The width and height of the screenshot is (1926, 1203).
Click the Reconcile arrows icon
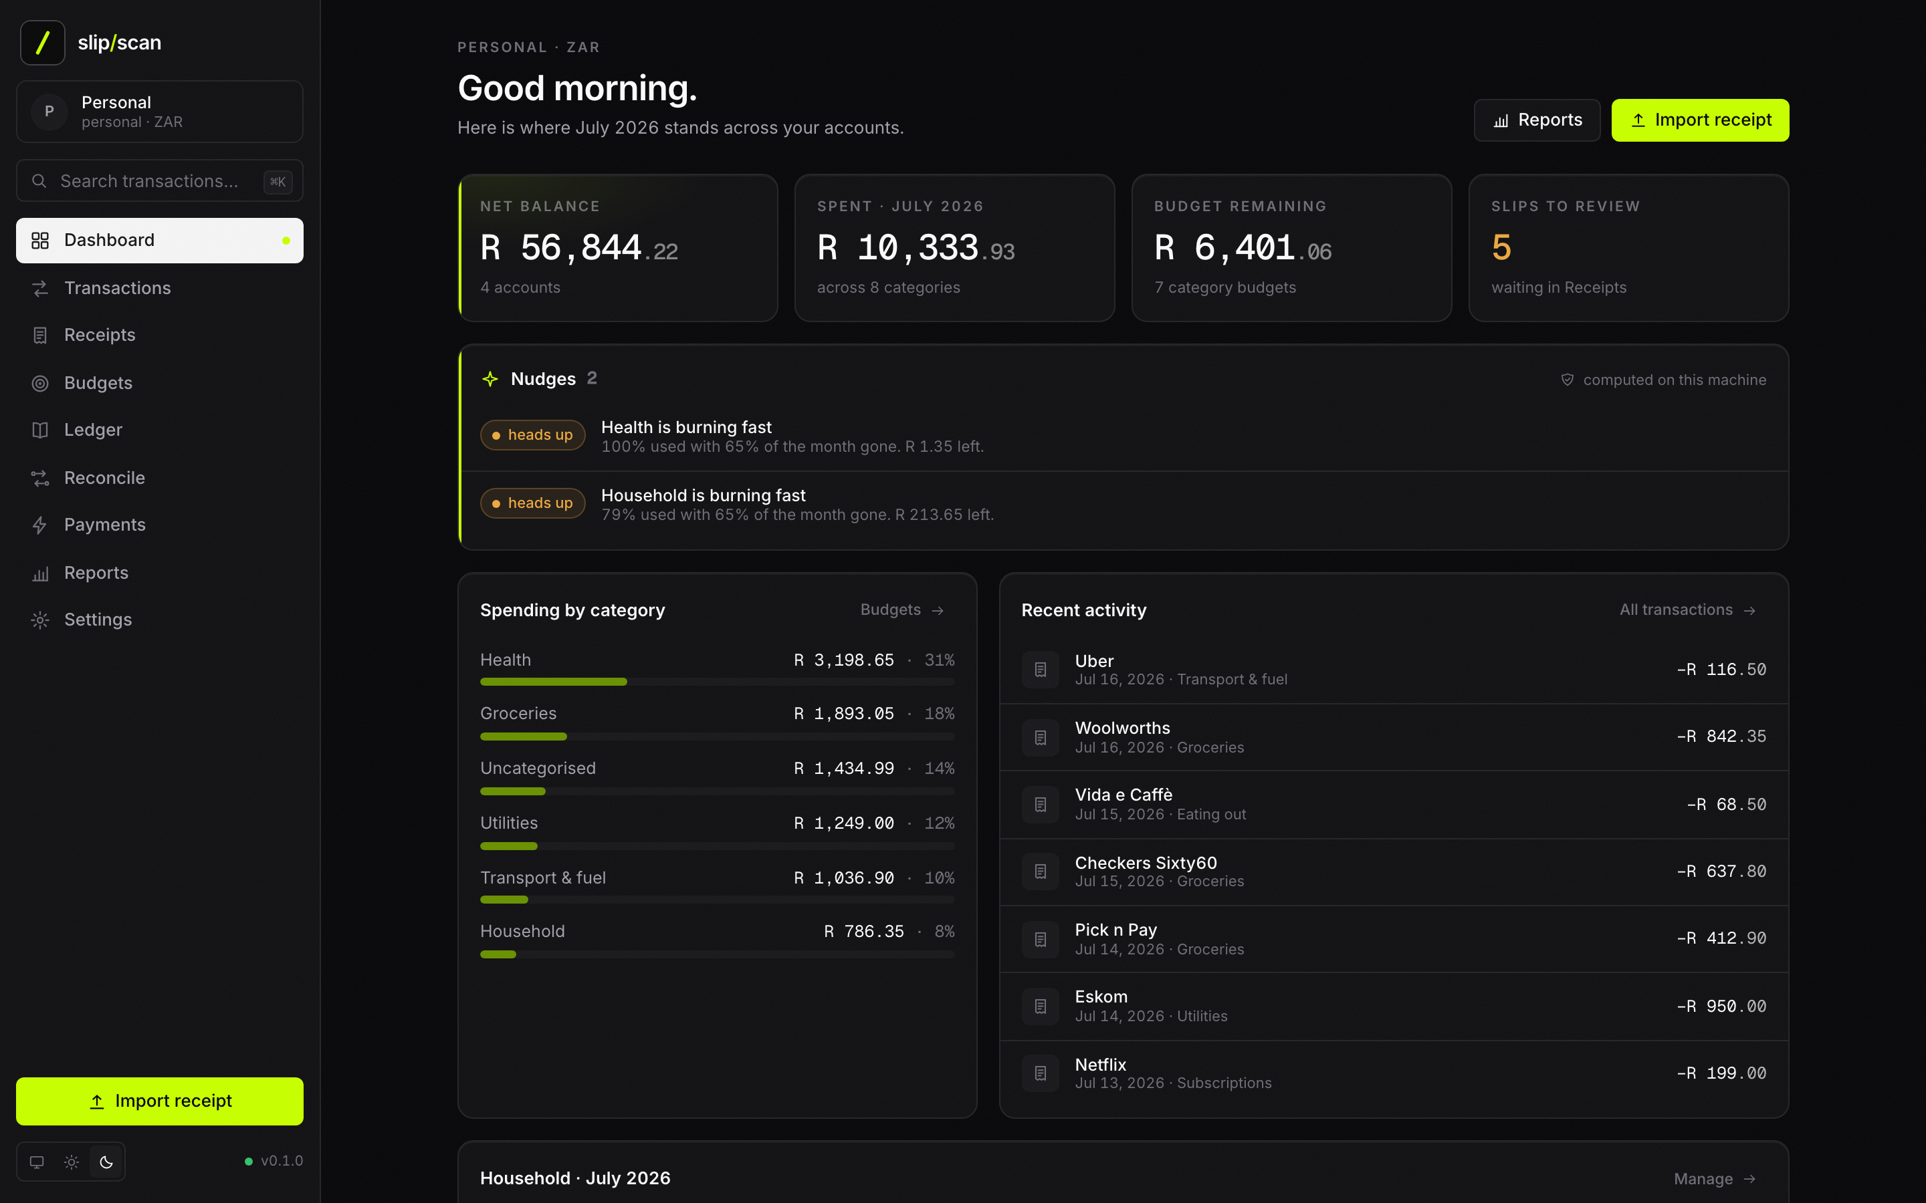40,477
